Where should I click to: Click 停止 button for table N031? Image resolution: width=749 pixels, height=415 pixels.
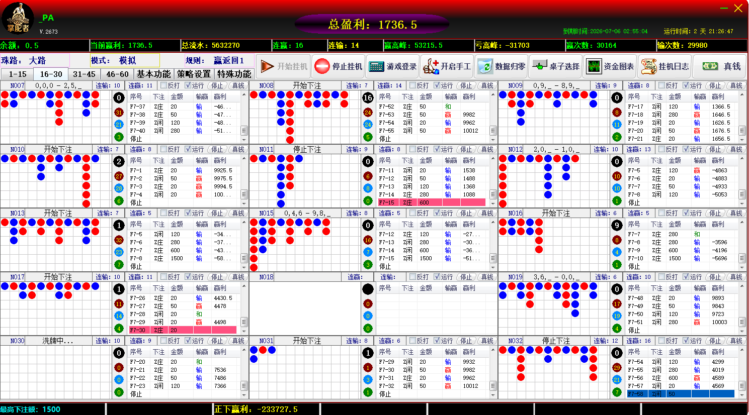click(466, 341)
